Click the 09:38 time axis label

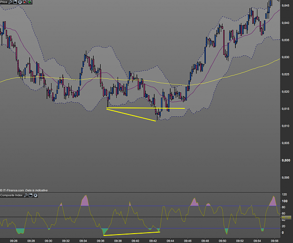point(118,241)
